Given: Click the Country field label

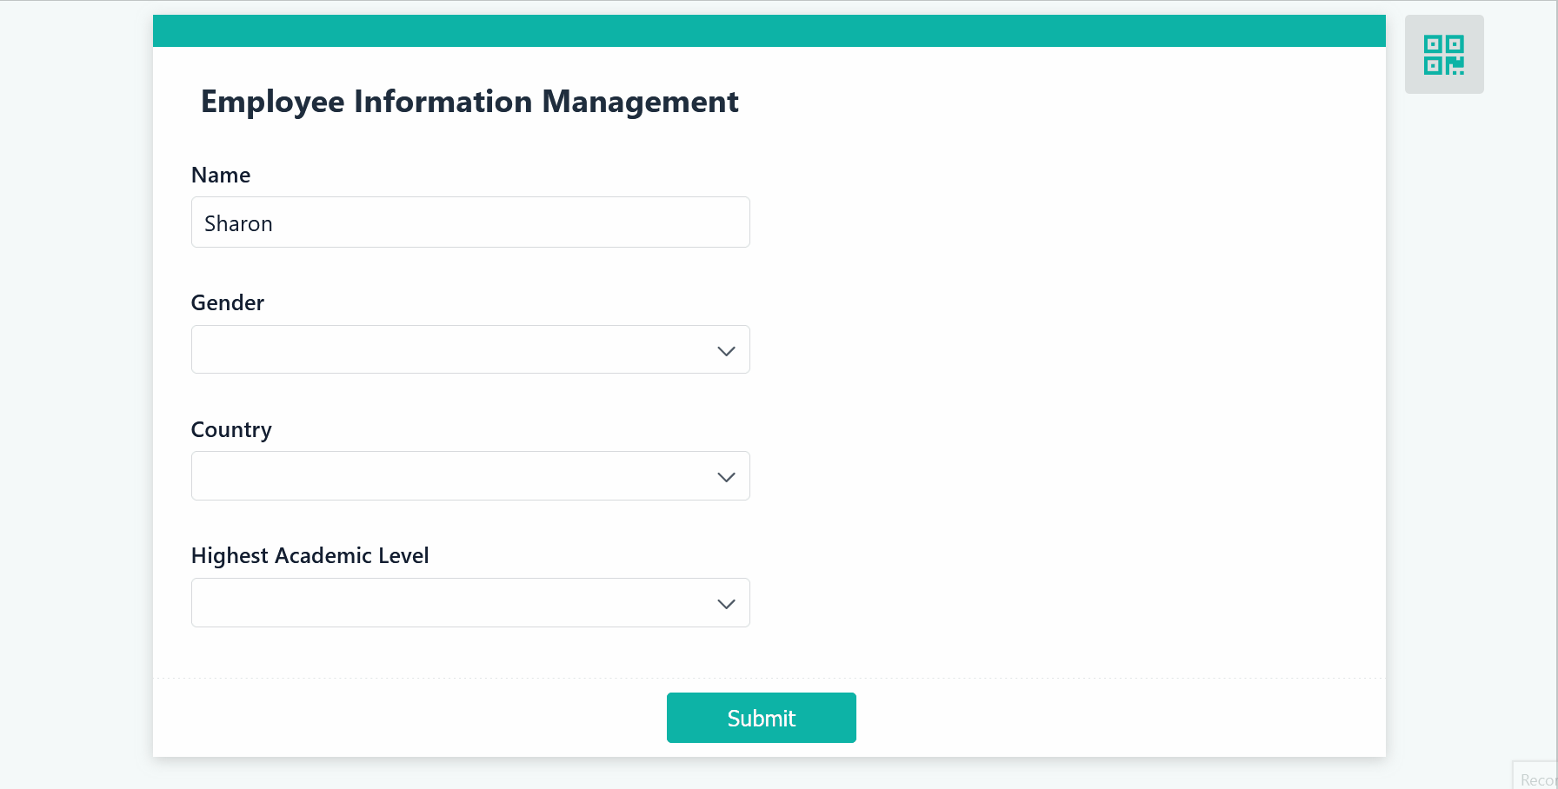Looking at the screenshot, I should coord(231,430).
